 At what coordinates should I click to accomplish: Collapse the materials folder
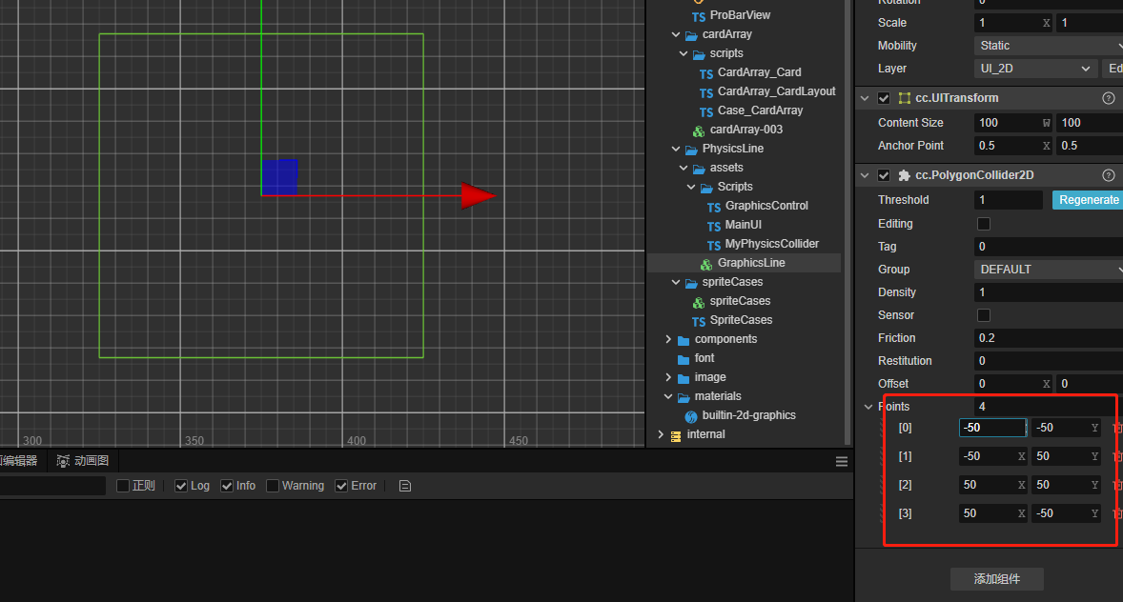[668, 396]
